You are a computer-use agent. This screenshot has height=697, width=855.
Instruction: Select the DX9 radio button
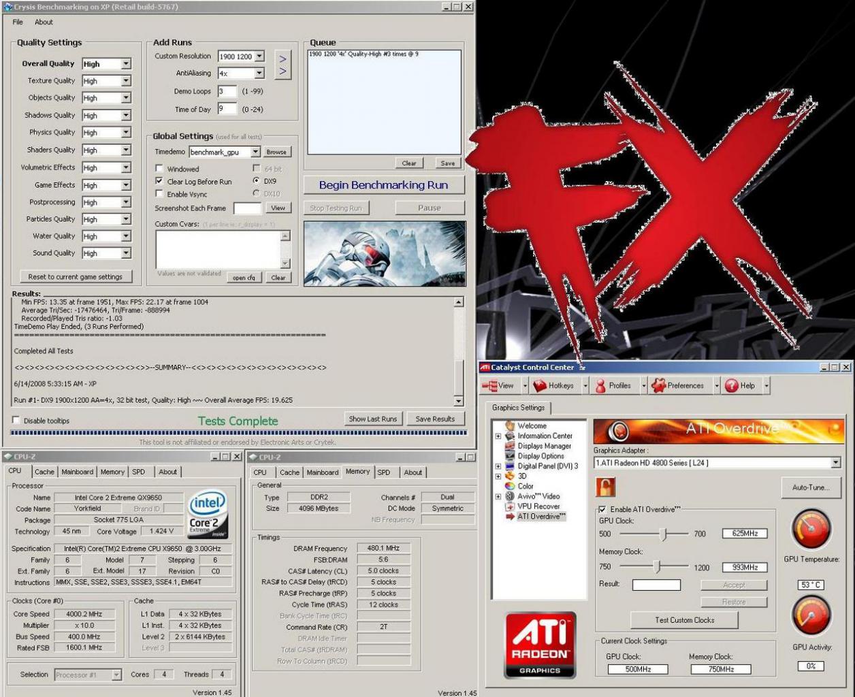click(256, 181)
